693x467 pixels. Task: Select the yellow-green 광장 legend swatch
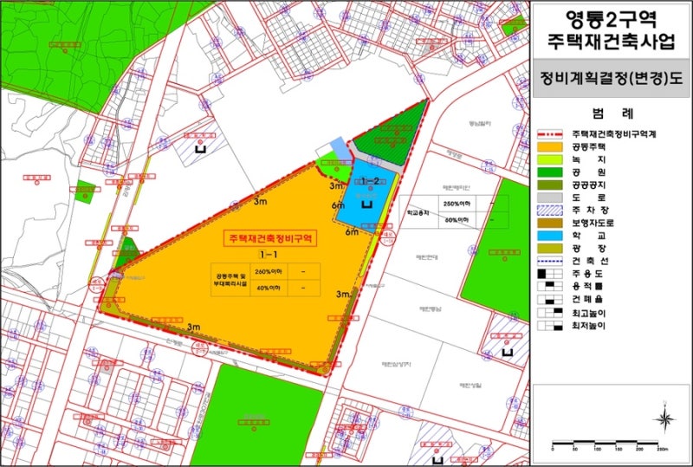550,249
